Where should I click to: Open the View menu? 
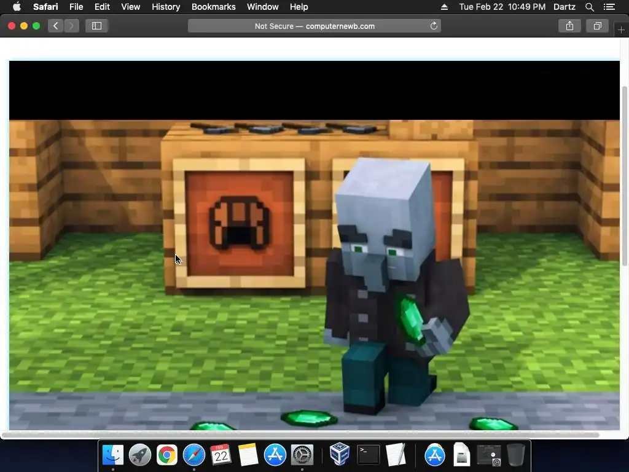point(130,7)
